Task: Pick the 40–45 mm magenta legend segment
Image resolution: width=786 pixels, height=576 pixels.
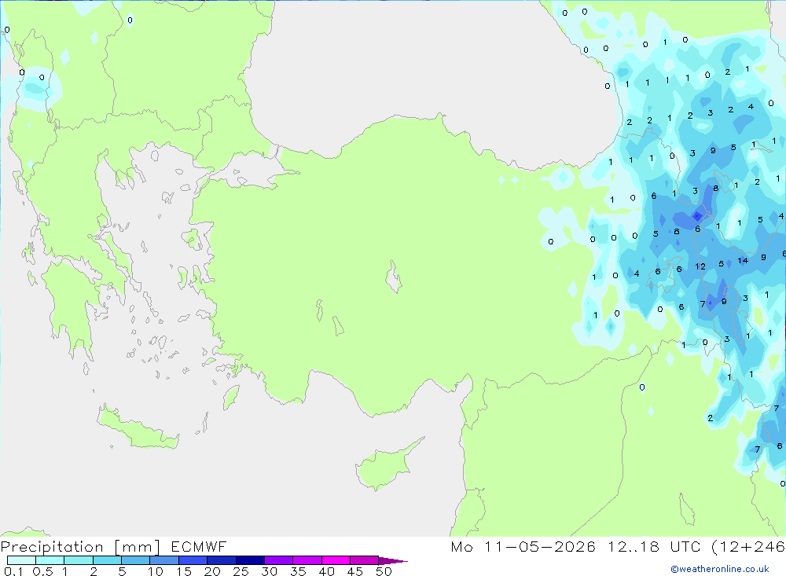Action: click(336, 560)
